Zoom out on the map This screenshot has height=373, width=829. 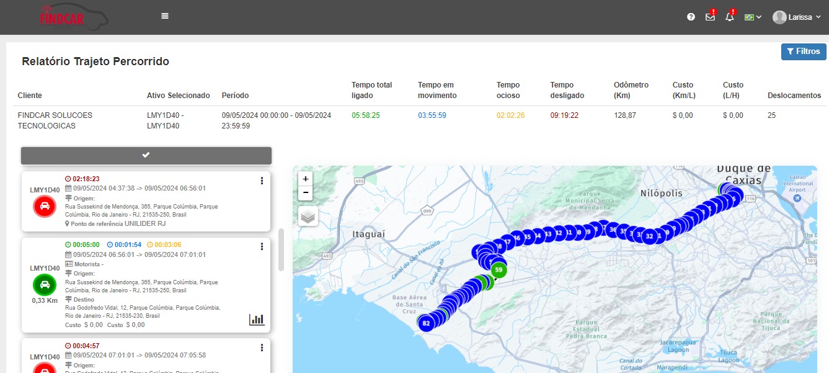tap(305, 193)
